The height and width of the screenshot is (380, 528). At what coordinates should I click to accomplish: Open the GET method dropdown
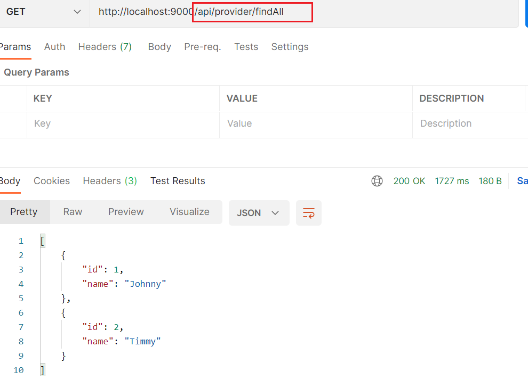coord(44,12)
